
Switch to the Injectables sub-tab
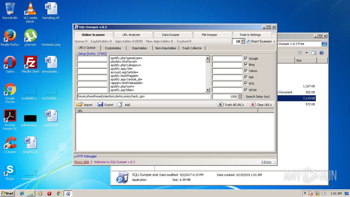pyautogui.click(x=139, y=48)
